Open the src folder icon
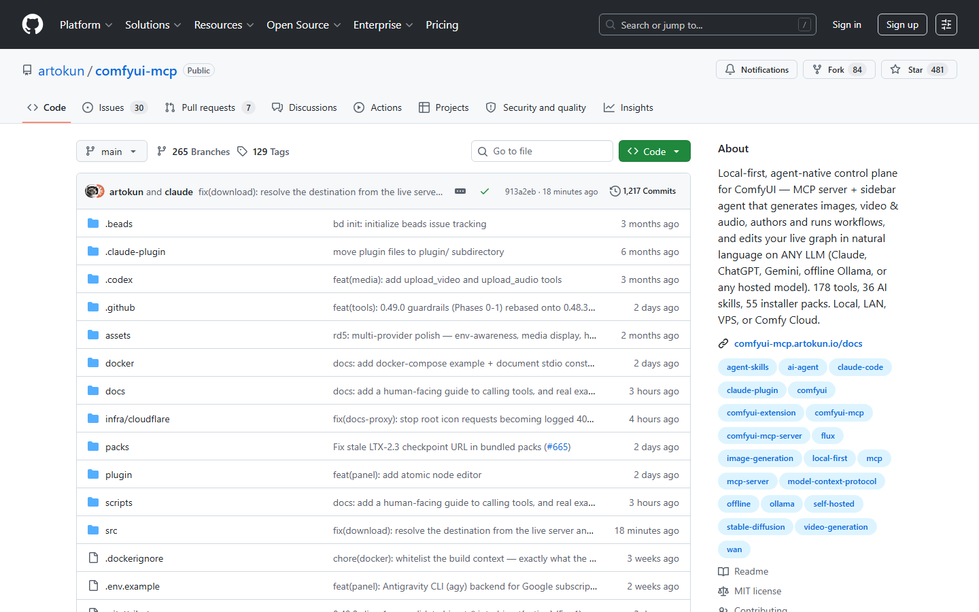Screen dimensions: 979x612 [x=93, y=530]
